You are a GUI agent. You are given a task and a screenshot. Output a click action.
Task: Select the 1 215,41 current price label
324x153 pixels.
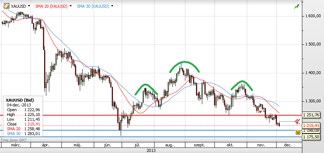click(x=312, y=125)
